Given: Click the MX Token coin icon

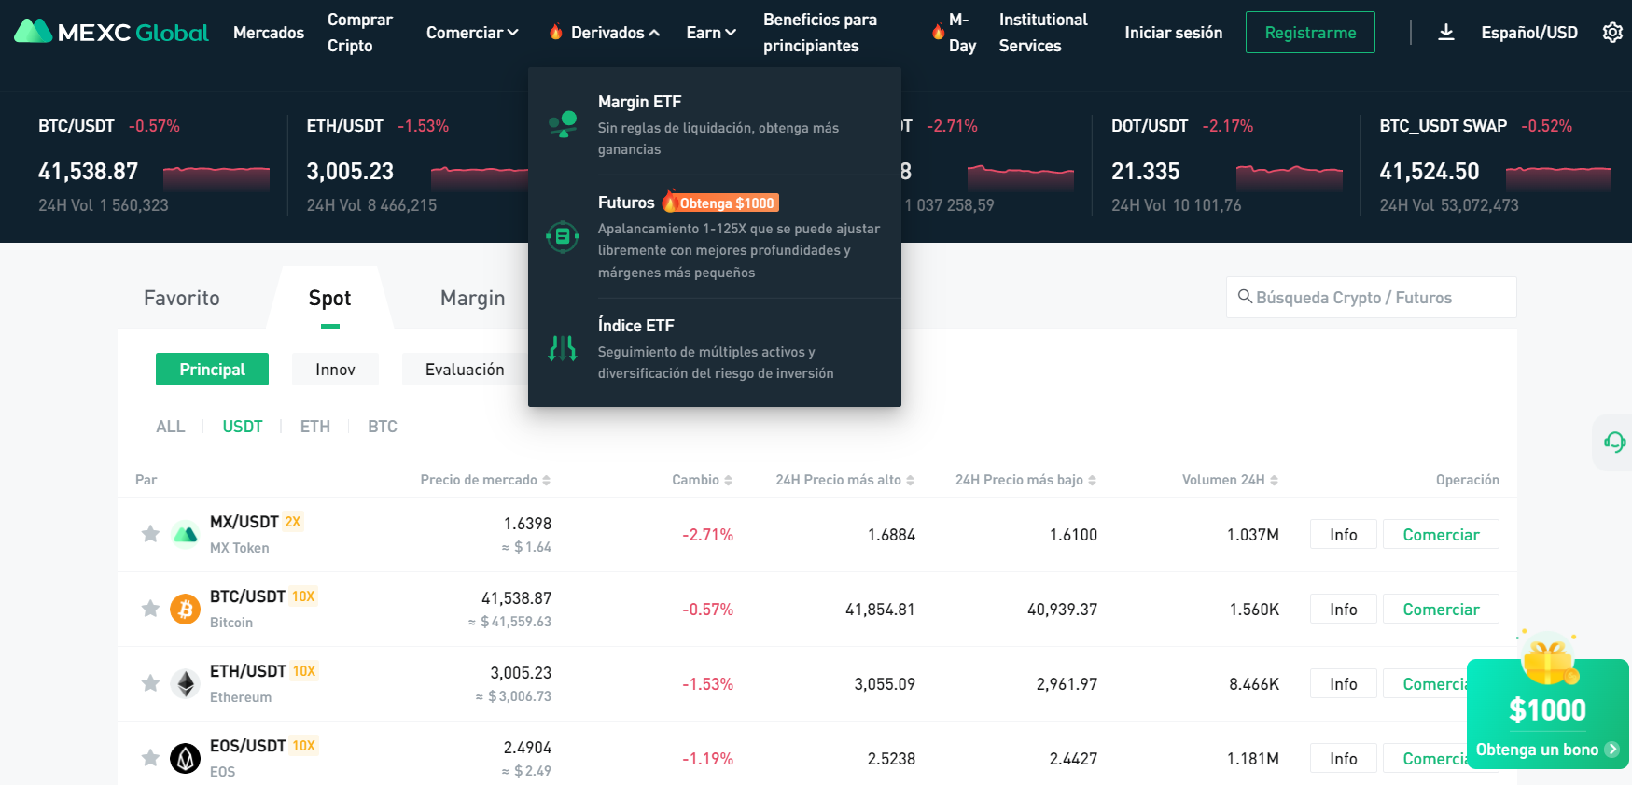Looking at the screenshot, I should (186, 535).
